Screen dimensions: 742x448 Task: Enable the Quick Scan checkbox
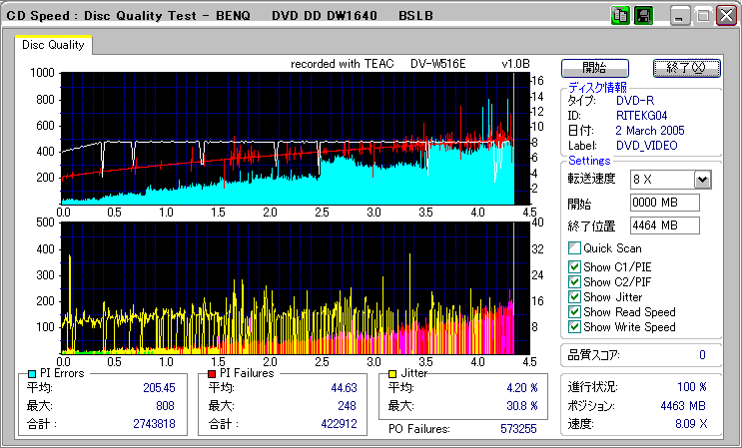coord(574,248)
